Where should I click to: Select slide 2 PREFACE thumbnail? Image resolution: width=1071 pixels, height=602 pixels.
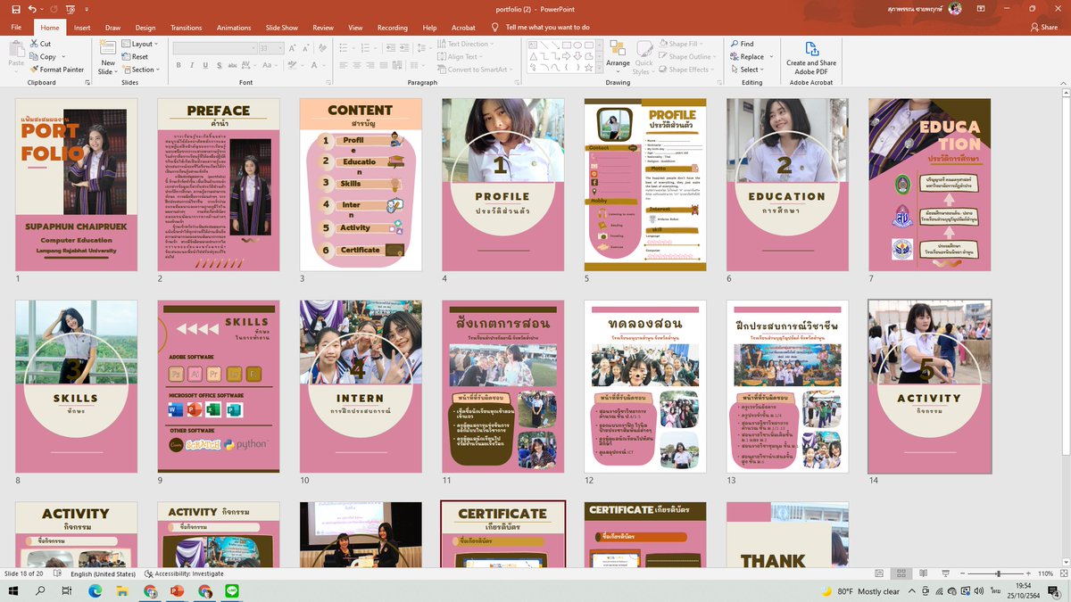coord(219,185)
